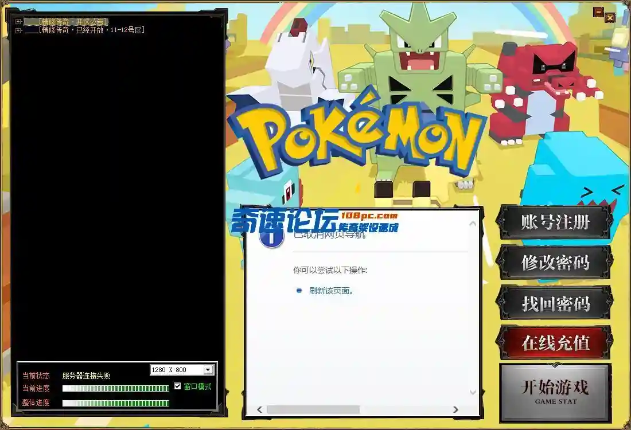This screenshot has height=430, width=631.
Task: Click the 账号注册 button
Action: 555,222
